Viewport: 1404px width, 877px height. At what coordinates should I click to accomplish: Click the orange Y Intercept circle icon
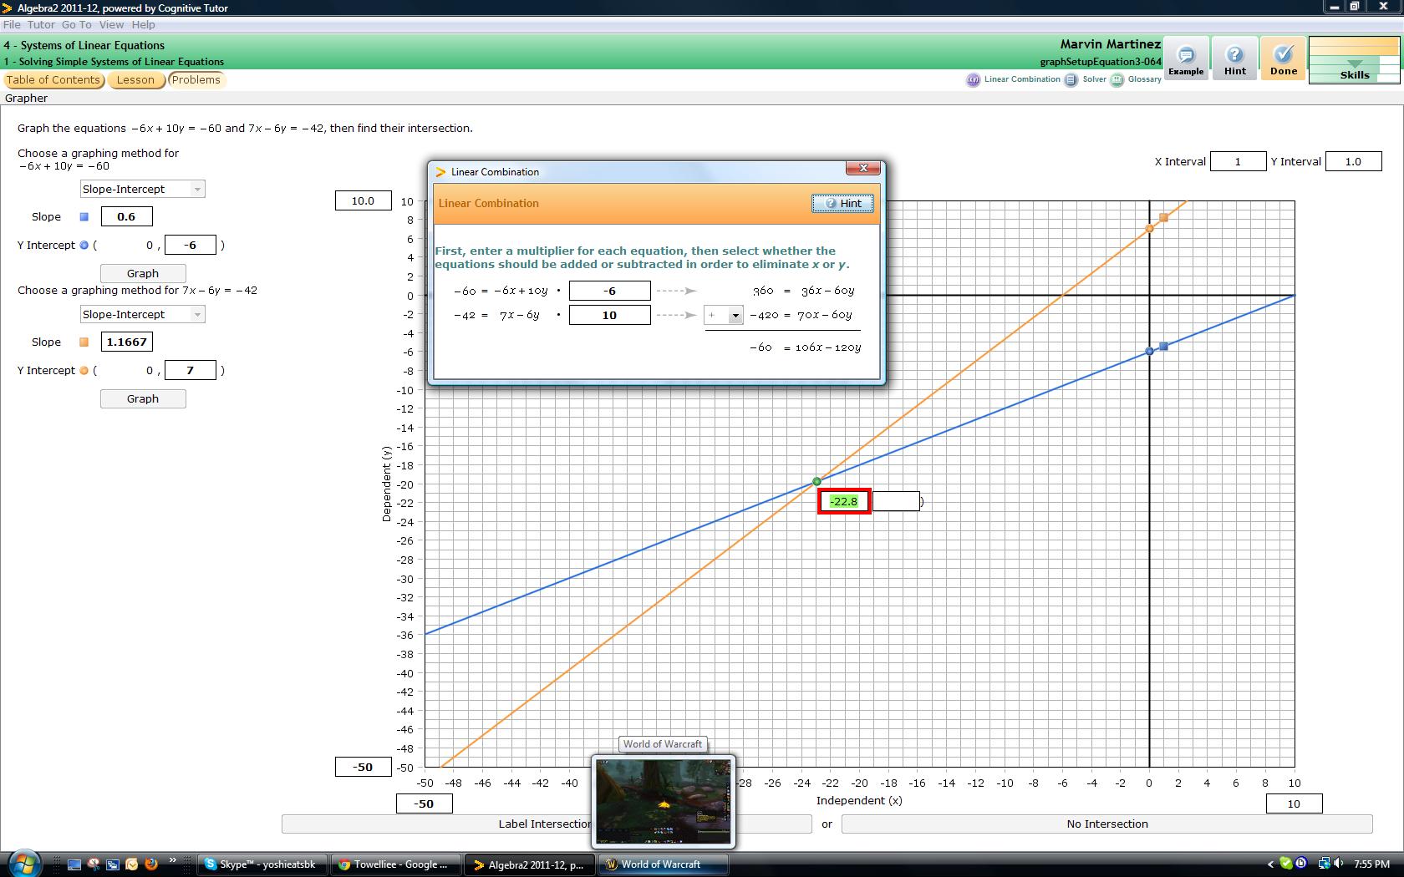(84, 370)
